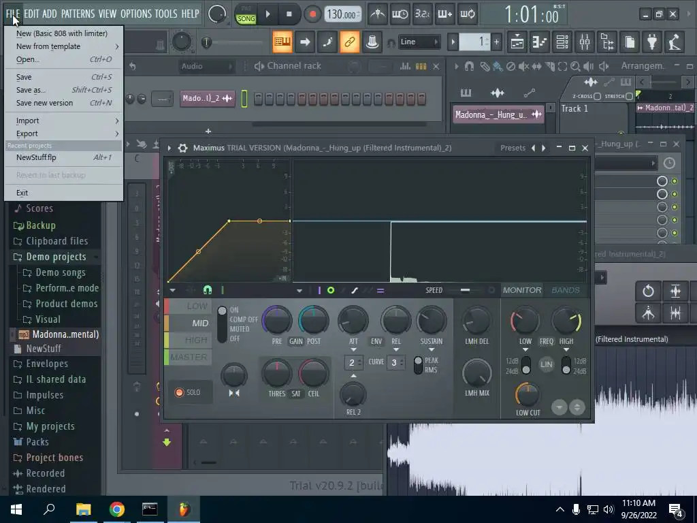Click the wait for input icon
The width and height of the screenshot is (697, 523).
tap(400, 14)
